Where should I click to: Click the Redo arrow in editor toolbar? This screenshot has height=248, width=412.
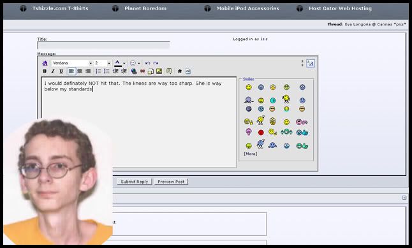(156, 63)
